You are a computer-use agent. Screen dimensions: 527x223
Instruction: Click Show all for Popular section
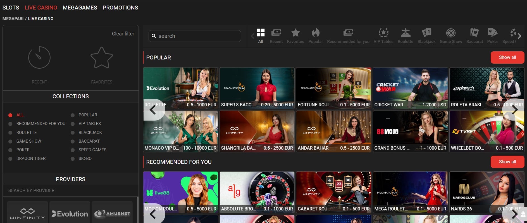click(x=507, y=57)
